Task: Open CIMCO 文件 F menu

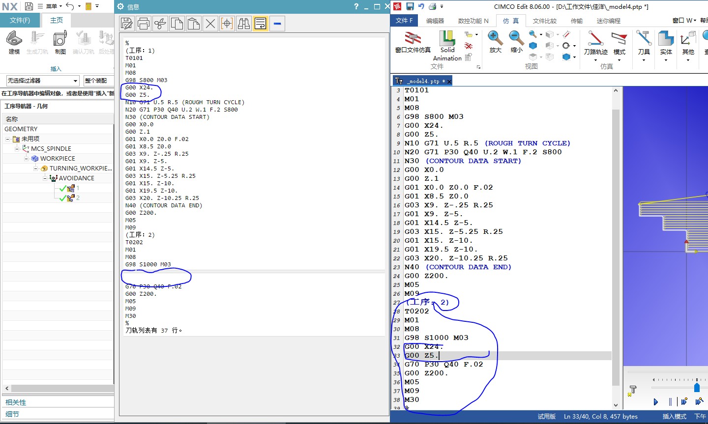Action: pyautogui.click(x=404, y=21)
